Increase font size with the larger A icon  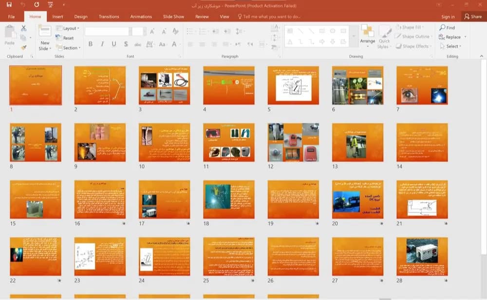152,31
